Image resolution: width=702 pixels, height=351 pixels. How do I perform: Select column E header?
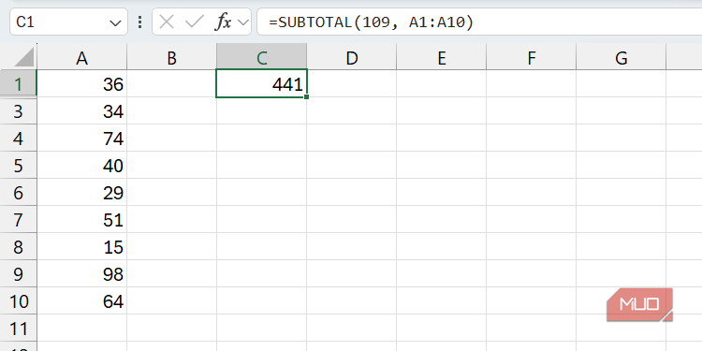[x=442, y=57]
